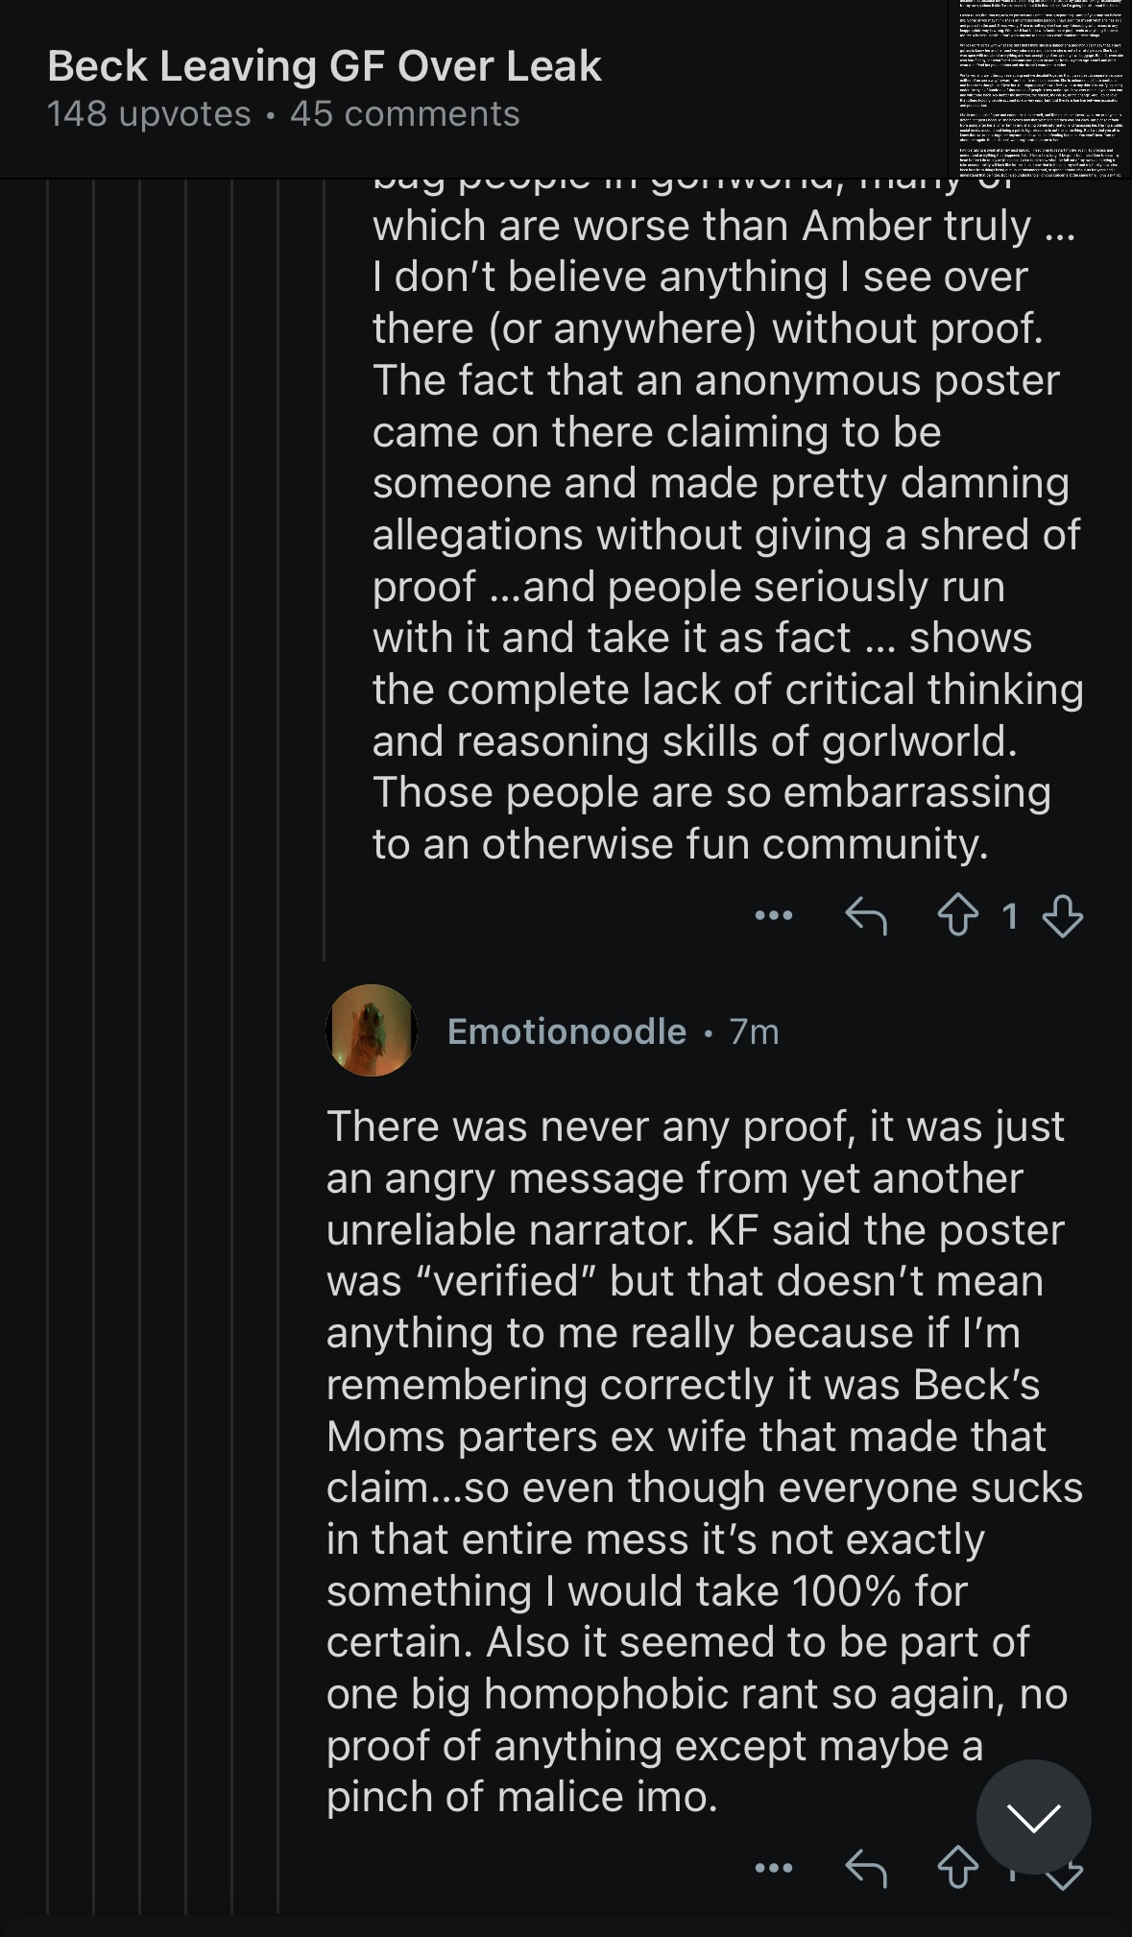Viewport: 1132px width, 1937px height.
Task: Tap the '45 comments' label
Action: pos(404,114)
